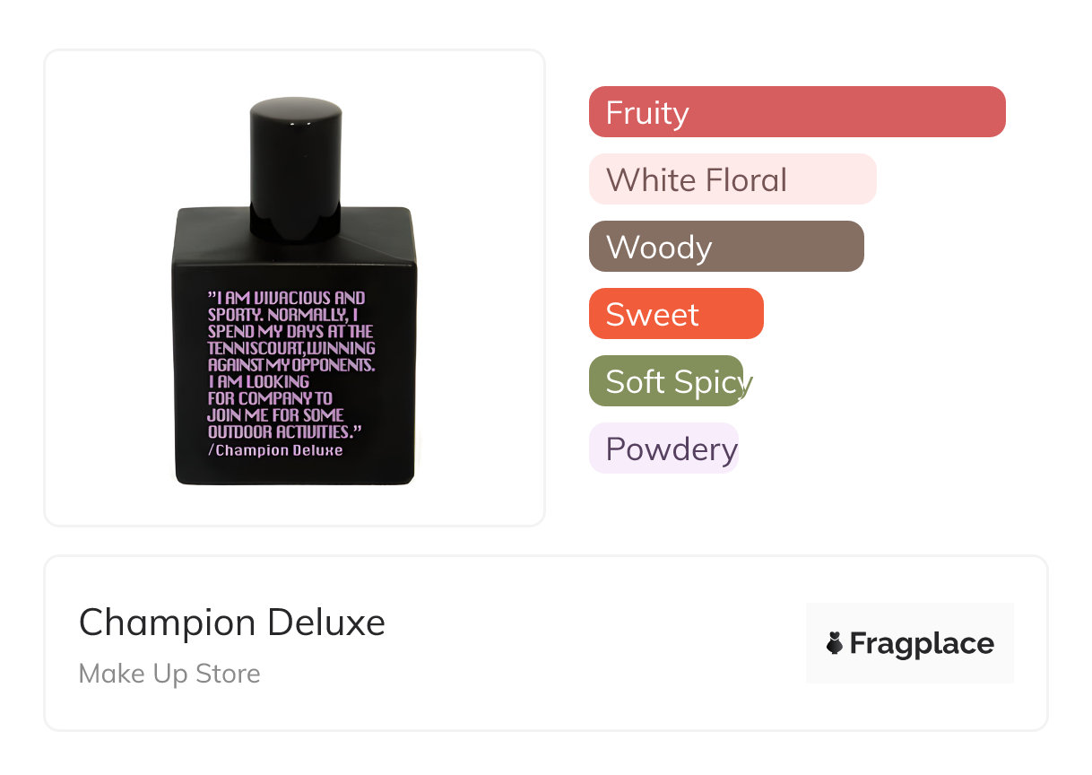
Task: Click the brown Woody accord bar
Action: (725, 247)
